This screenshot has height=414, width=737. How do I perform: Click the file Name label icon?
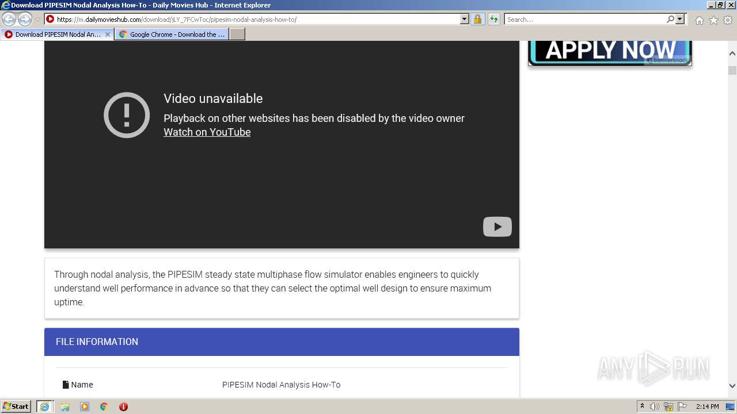66,385
